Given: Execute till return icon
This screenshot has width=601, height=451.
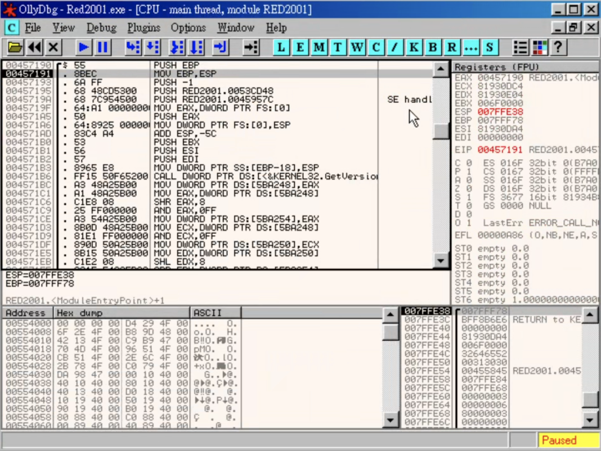Looking at the screenshot, I should pyautogui.click(x=221, y=47).
